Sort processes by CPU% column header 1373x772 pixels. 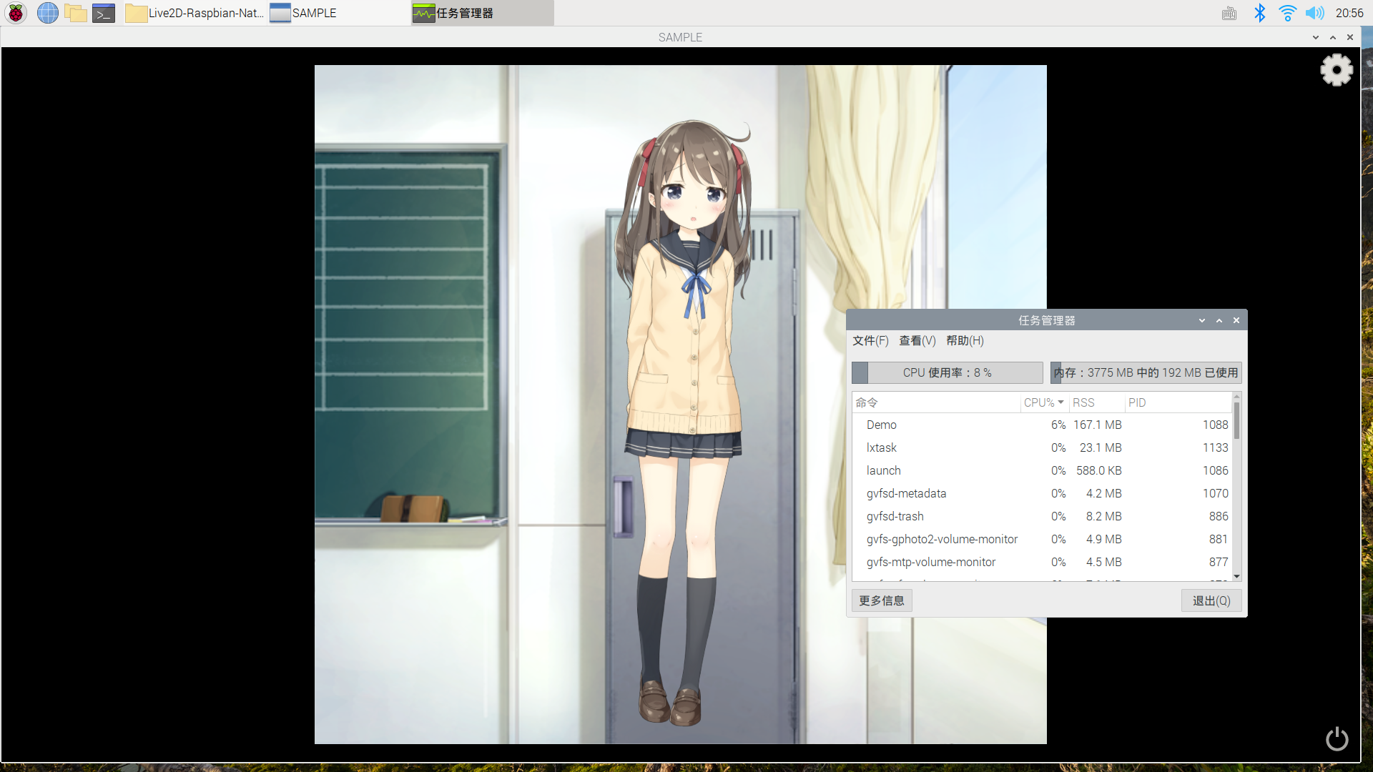pos(1043,403)
